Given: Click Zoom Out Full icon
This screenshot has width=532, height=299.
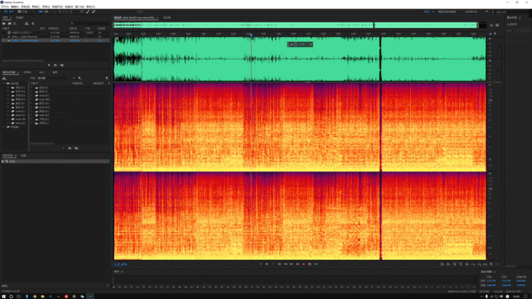Looking at the screenshot, I should click(x=467, y=264).
